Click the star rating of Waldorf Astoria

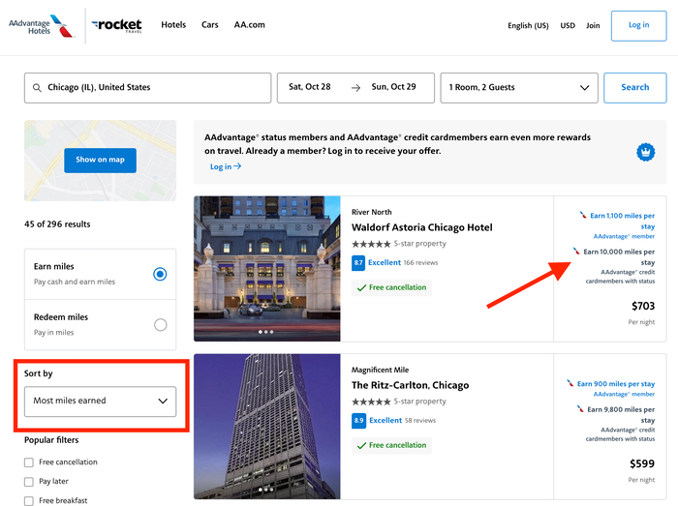[371, 244]
